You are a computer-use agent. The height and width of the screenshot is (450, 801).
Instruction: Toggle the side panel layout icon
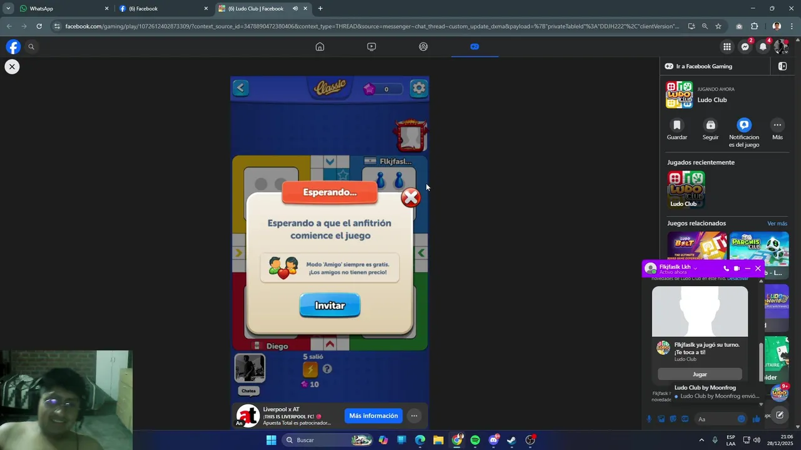(782, 66)
